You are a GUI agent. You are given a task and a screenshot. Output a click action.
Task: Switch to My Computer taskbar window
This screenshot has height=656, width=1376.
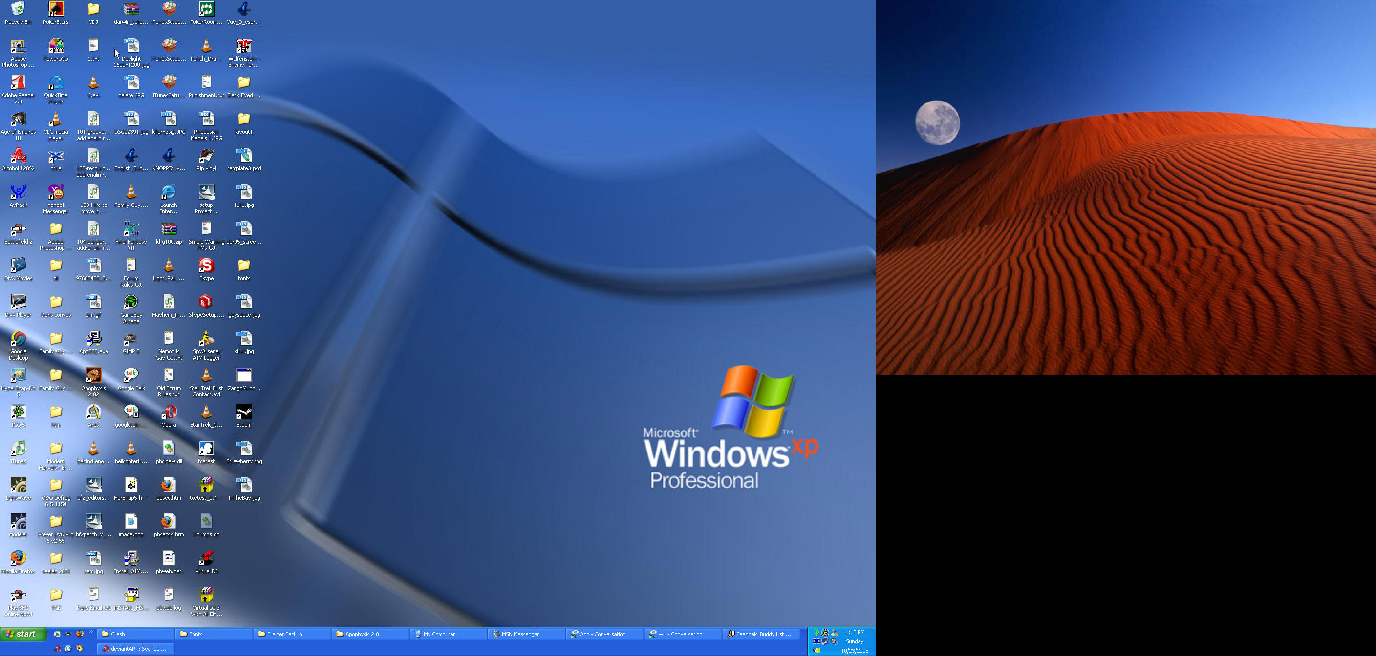click(x=448, y=634)
